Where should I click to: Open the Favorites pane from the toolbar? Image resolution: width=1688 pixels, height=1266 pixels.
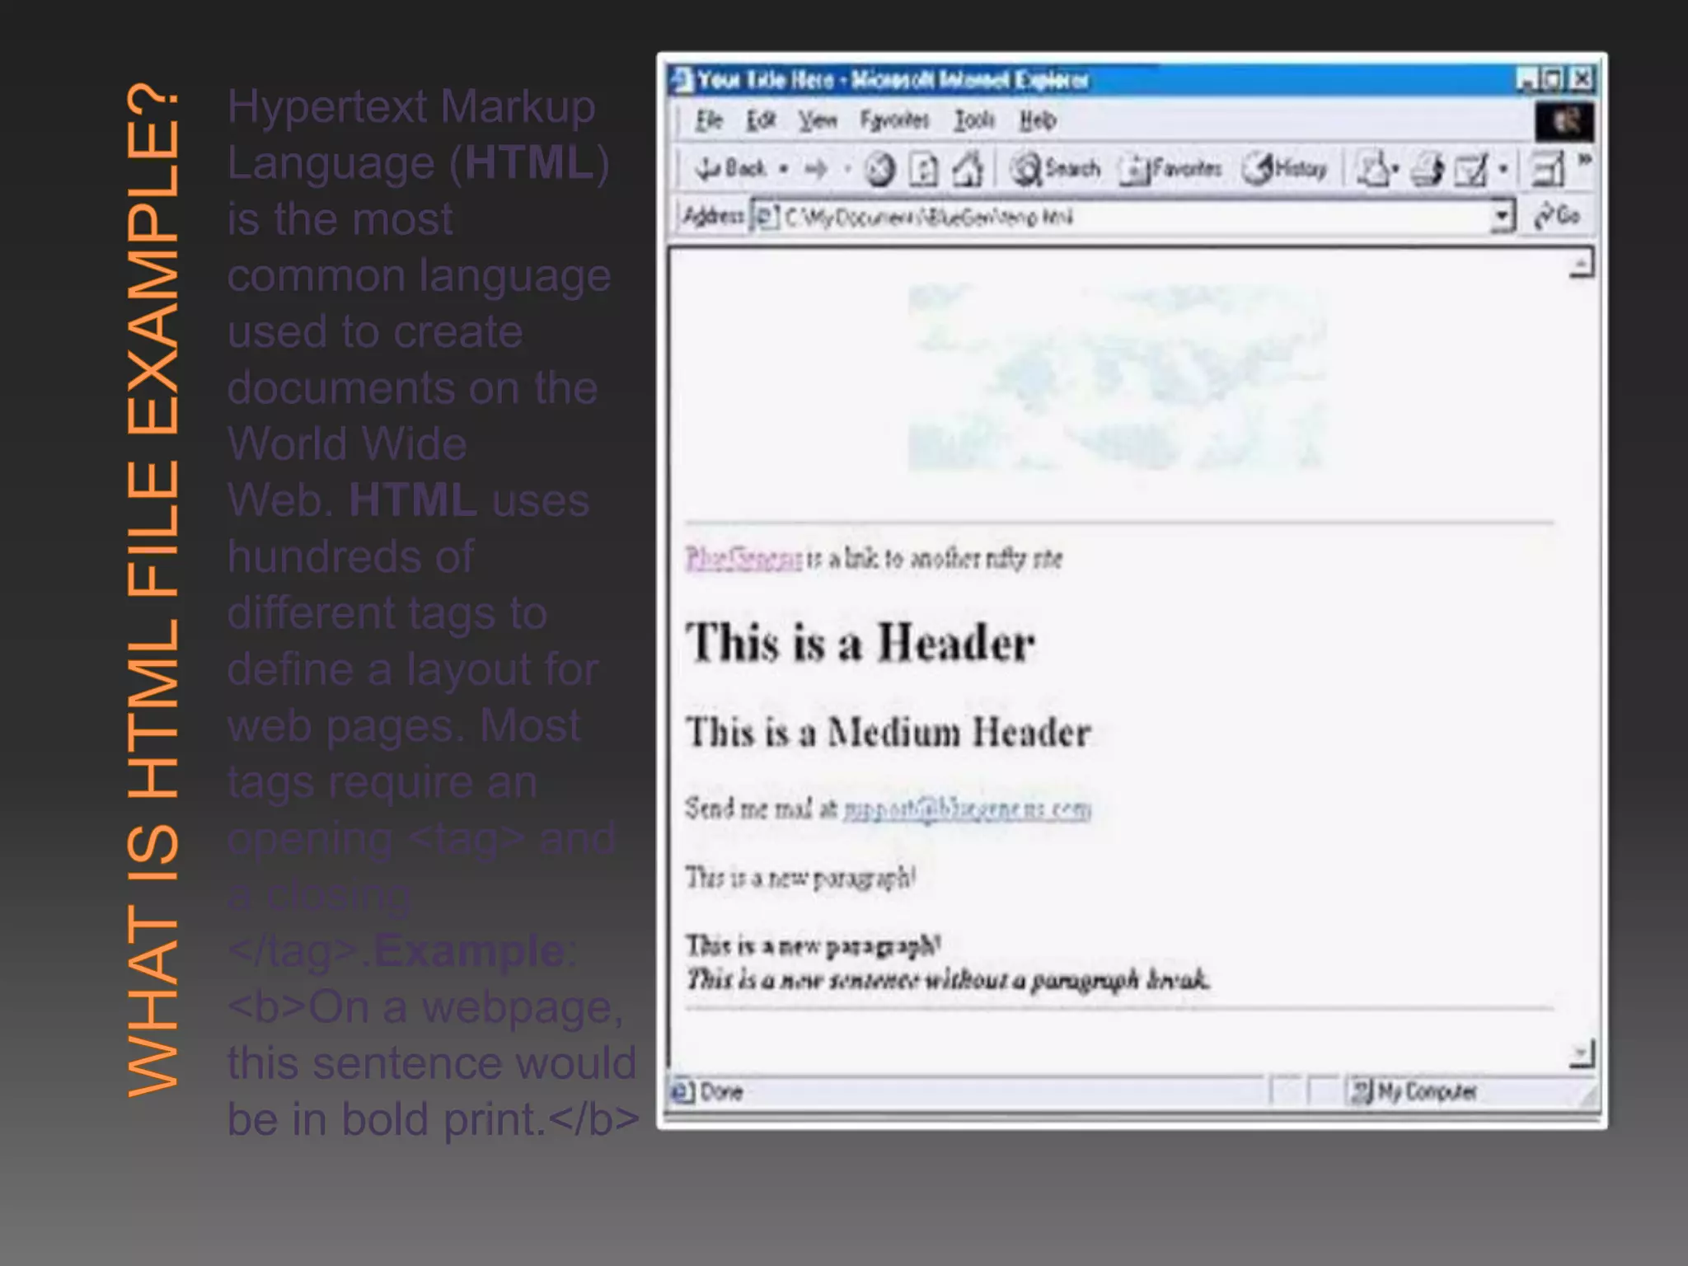pos(1170,169)
